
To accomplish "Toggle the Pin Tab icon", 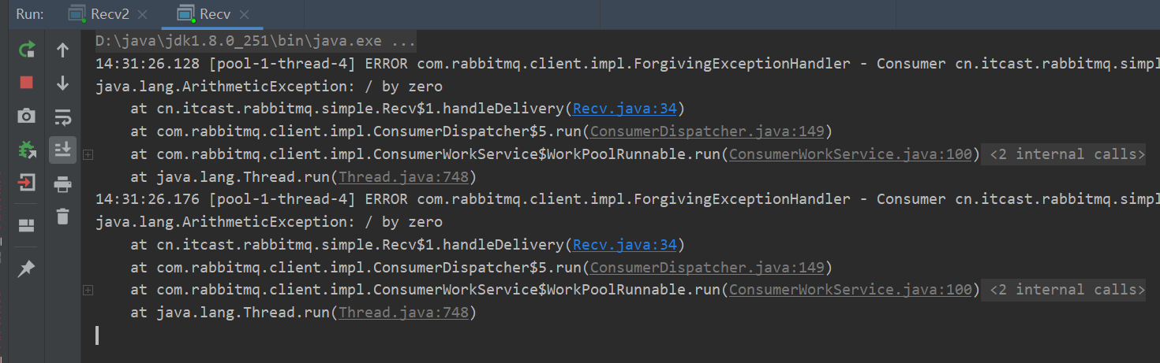I will pyautogui.click(x=27, y=269).
